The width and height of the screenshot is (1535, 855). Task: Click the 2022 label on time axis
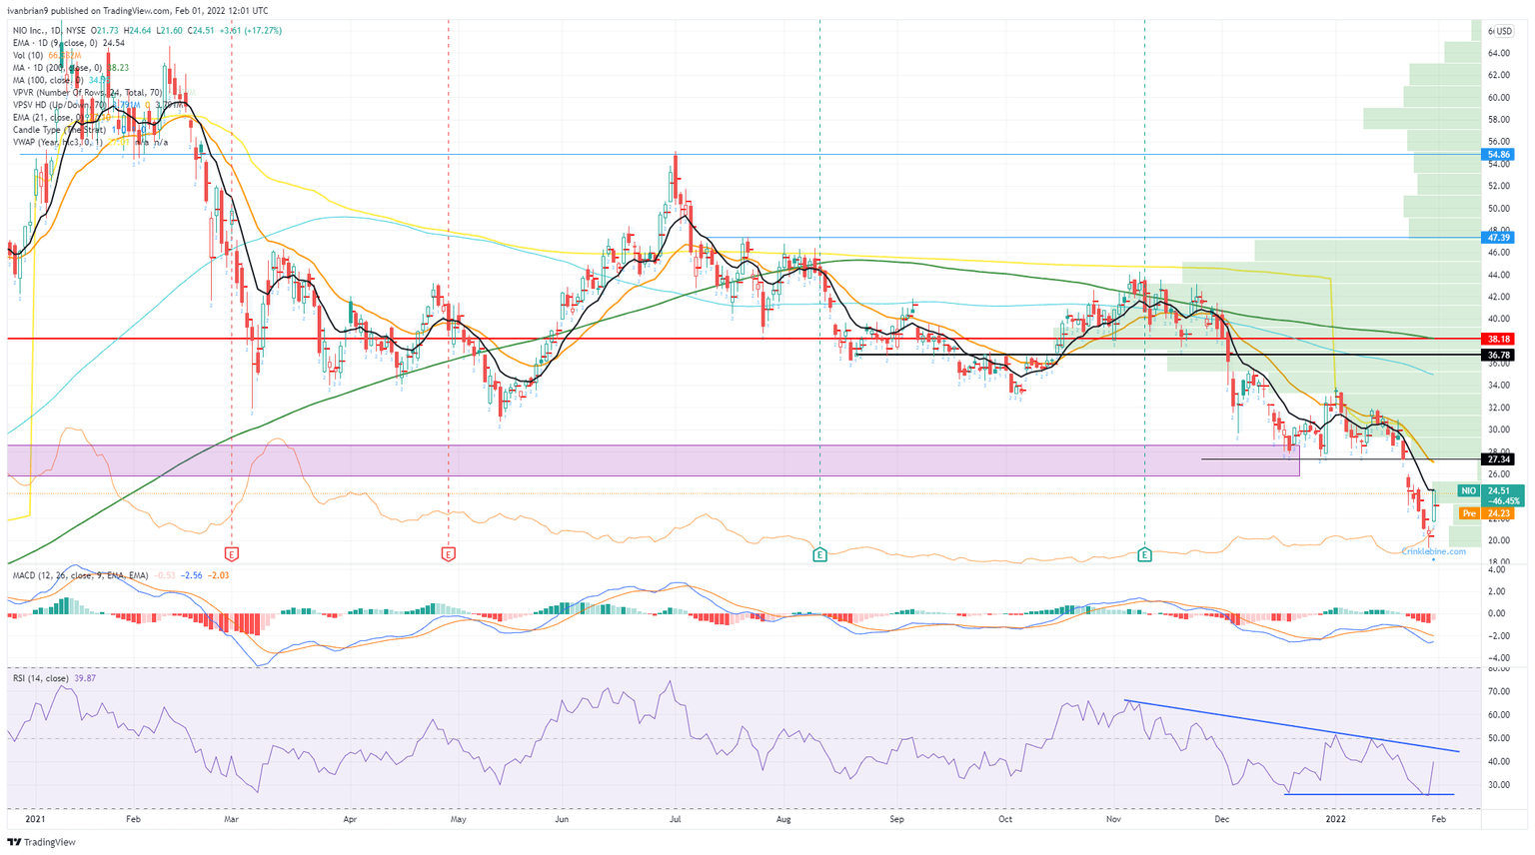(1335, 819)
